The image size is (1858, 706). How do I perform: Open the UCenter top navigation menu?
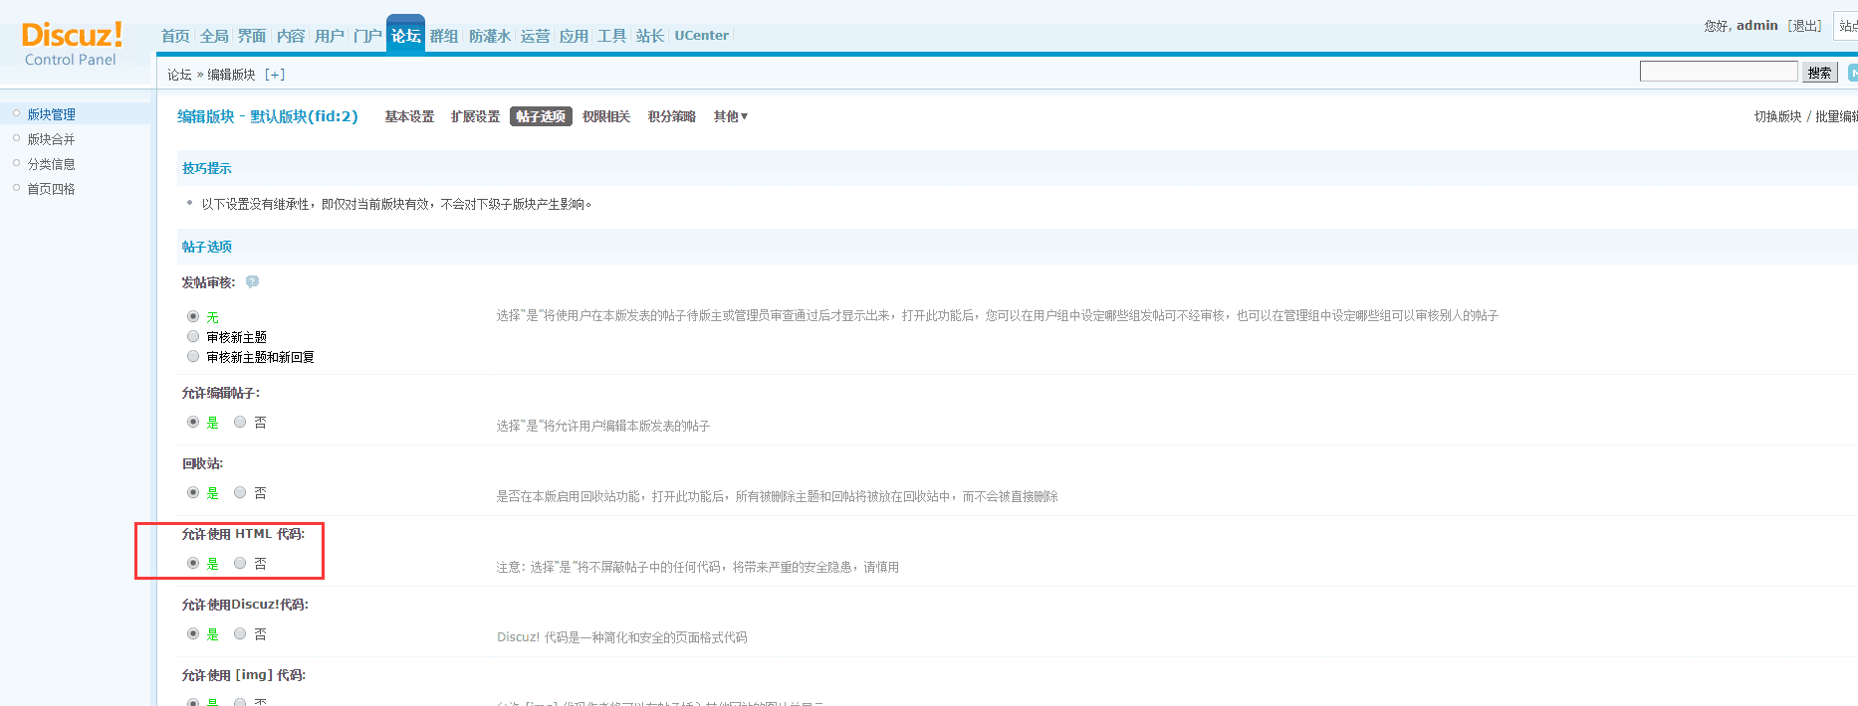702,36
